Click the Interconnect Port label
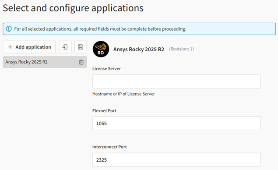This screenshot has width=278, height=170. point(109,147)
